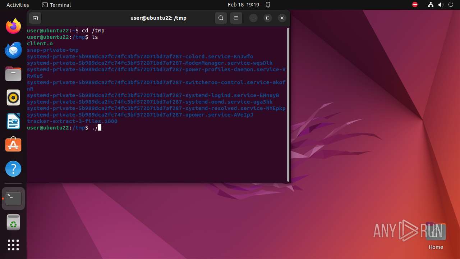Open the Activities overview
460x259 pixels.
tap(18, 5)
